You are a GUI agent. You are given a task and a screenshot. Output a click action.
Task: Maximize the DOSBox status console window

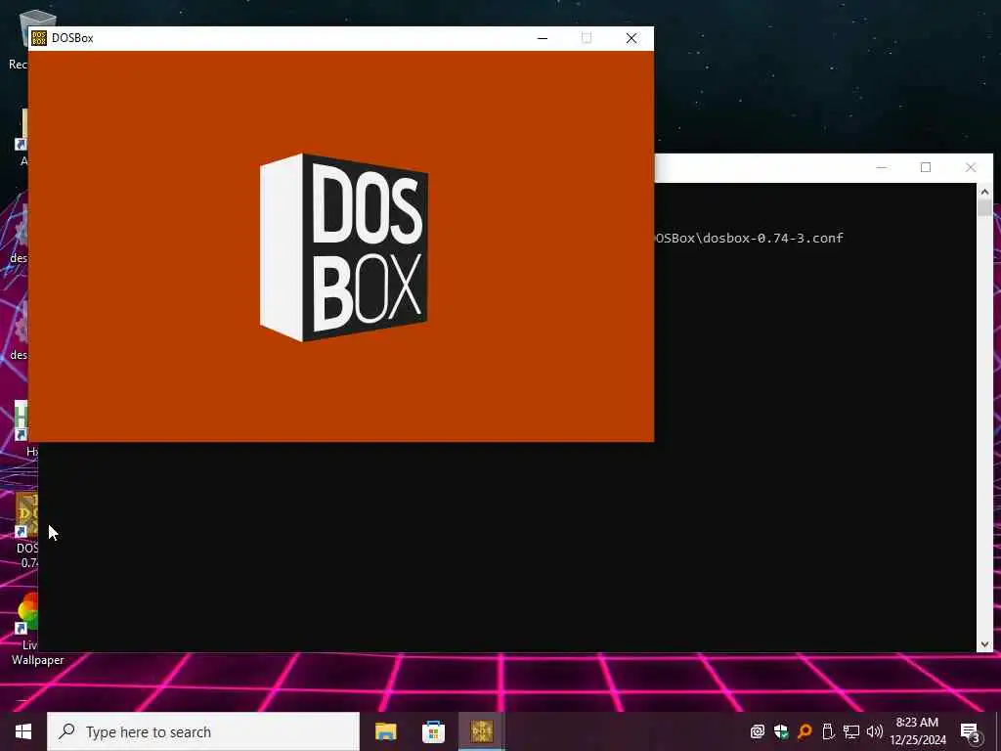tap(926, 167)
